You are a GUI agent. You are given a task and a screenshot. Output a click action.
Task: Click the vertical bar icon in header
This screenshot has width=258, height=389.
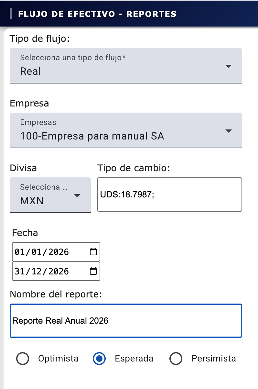pos(11,14)
